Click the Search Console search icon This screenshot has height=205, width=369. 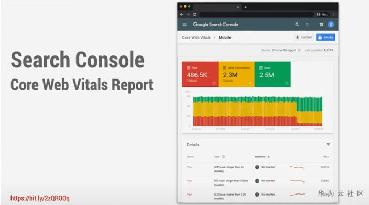pyautogui.click(x=297, y=25)
